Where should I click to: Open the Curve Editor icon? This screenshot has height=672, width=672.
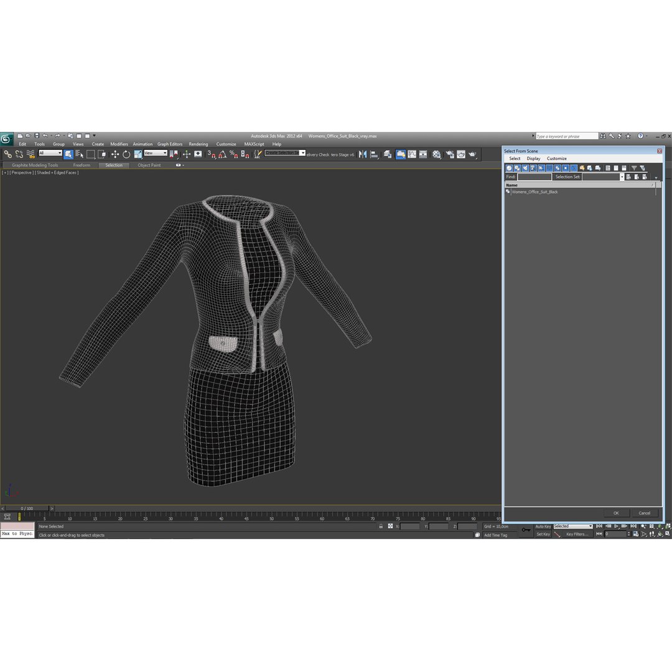point(413,154)
